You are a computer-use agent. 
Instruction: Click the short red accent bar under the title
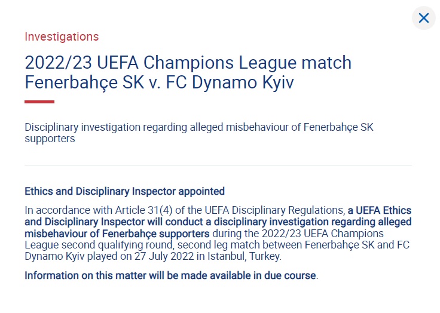click(x=39, y=102)
